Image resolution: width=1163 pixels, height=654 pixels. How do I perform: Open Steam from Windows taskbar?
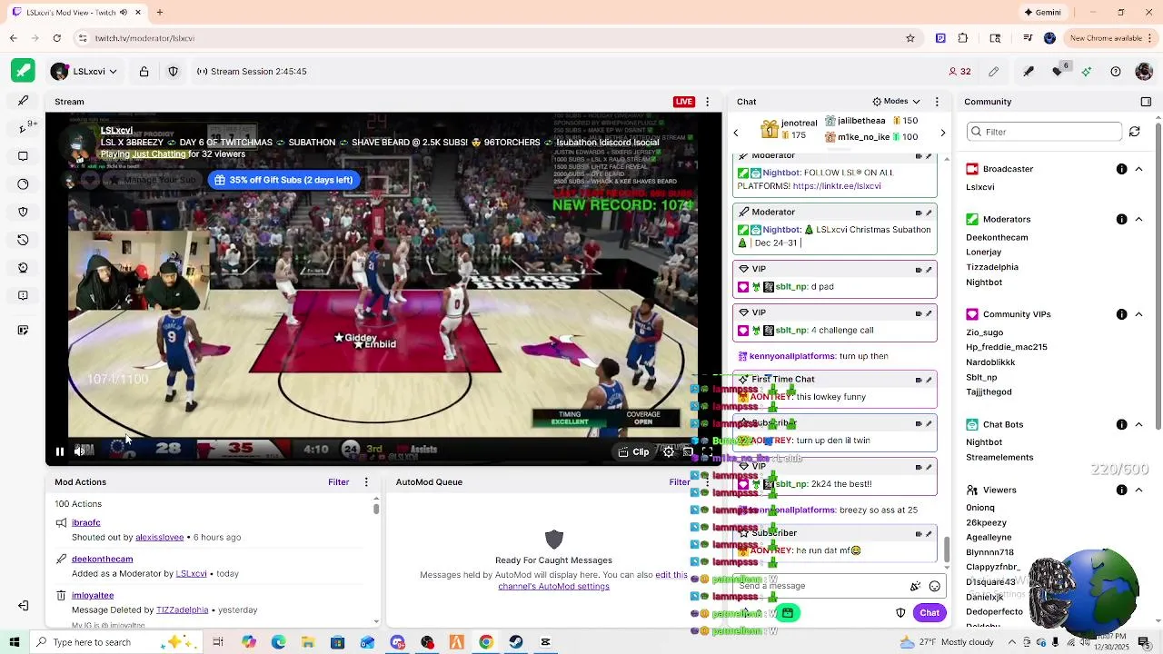pos(516,642)
